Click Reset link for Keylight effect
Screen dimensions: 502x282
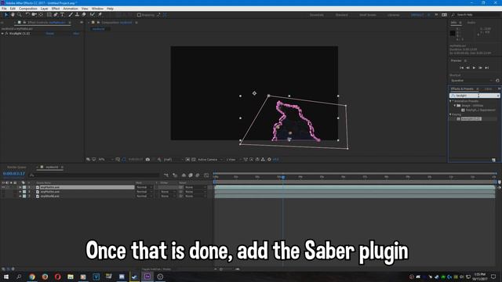click(x=50, y=33)
